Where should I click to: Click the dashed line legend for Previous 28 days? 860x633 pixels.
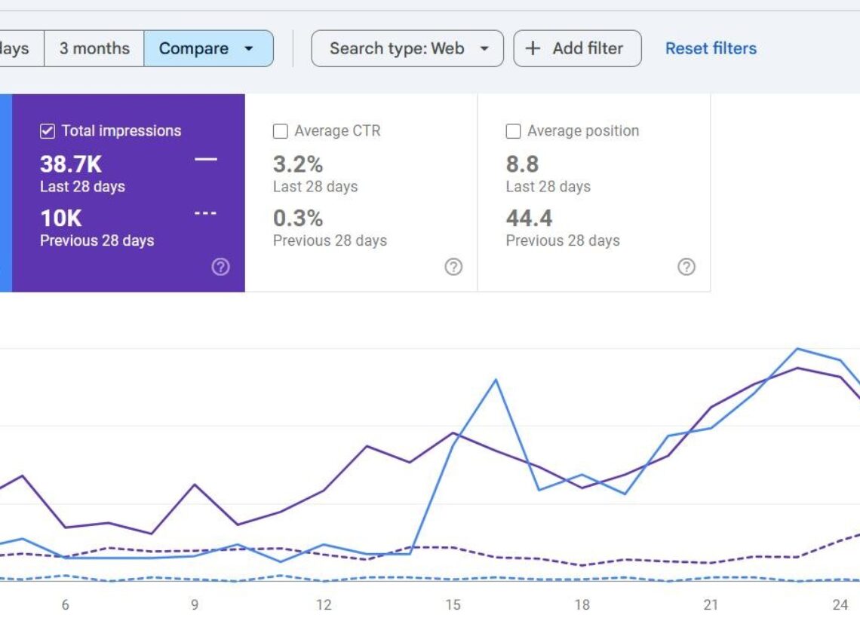click(x=205, y=213)
